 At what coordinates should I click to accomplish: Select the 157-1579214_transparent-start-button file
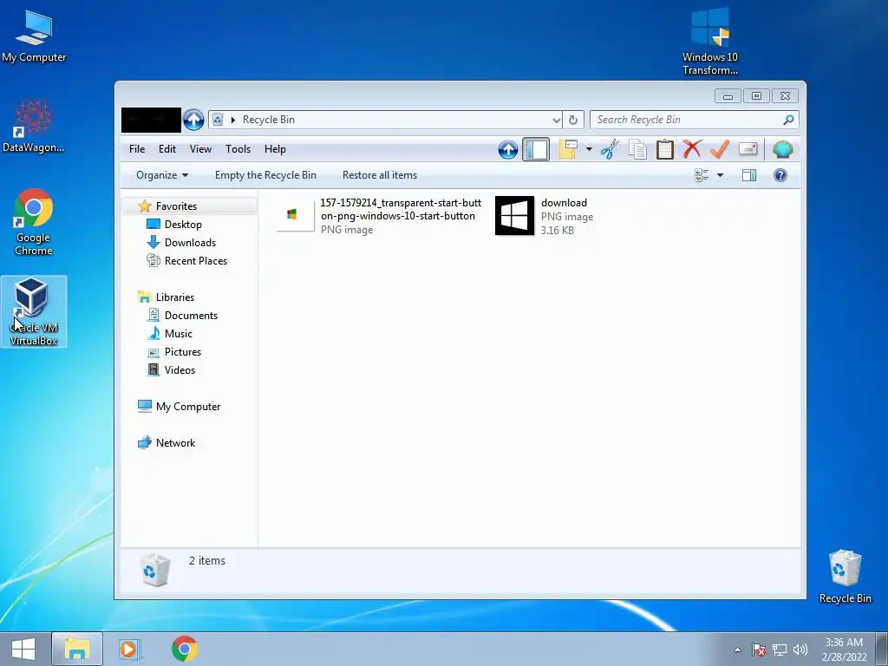click(x=379, y=216)
